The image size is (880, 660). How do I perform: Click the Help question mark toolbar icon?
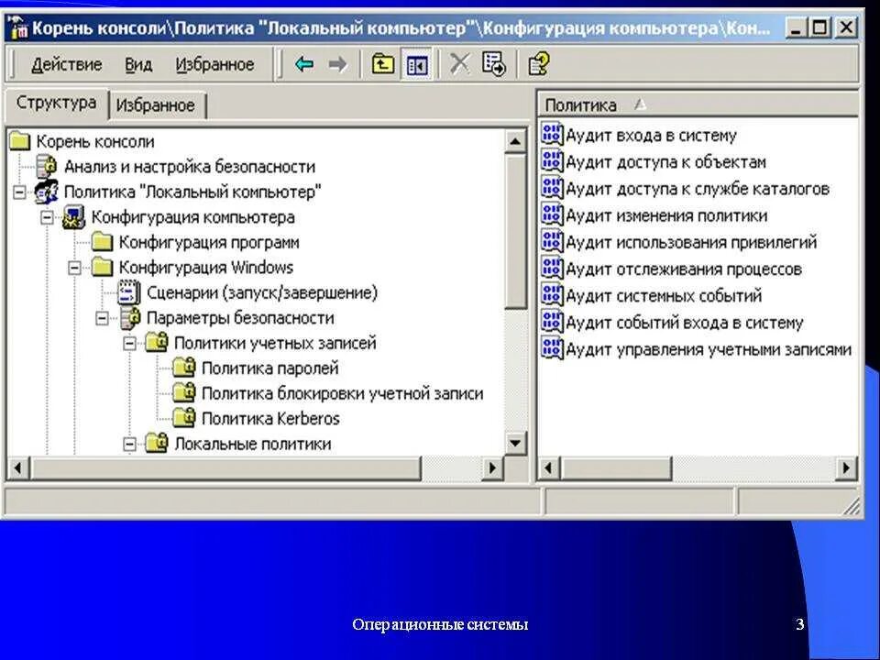pyautogui.click(x=539, y=64)
